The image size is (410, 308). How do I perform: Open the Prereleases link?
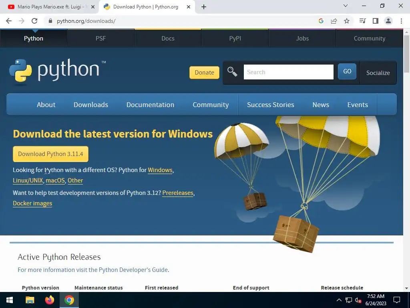(178, 193)
